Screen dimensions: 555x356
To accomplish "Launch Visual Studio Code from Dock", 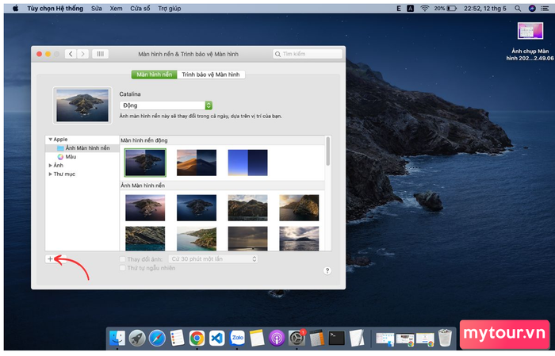I will tap(217, 338).
